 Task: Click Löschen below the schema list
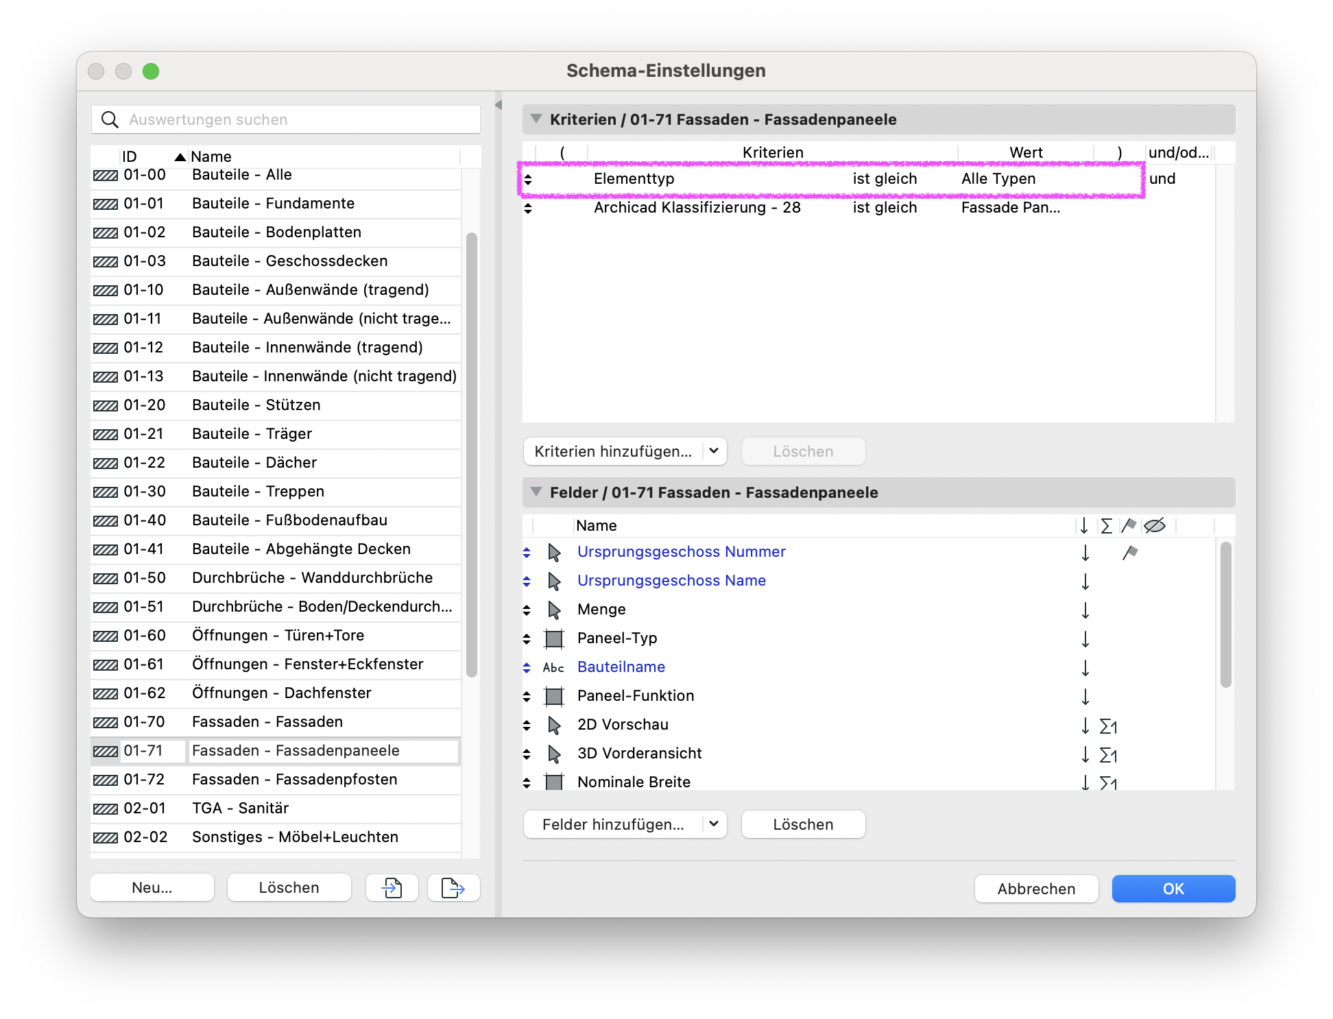click(x=289, y=888)
